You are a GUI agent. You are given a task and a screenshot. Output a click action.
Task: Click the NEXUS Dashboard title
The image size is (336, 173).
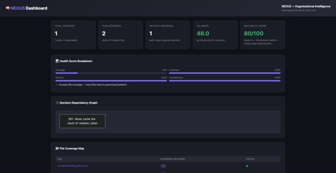pos(29,8)
